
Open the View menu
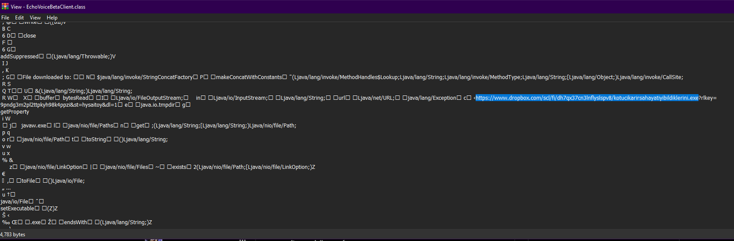[35, 18]
